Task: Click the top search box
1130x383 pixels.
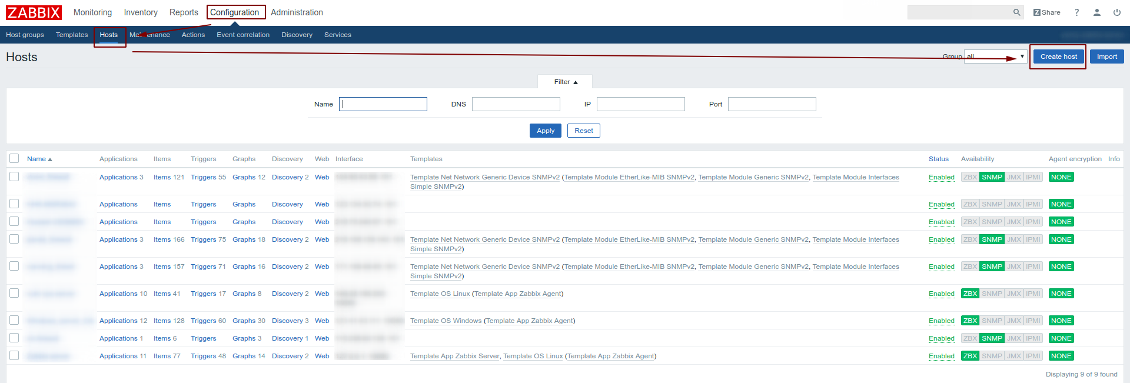Action: [960, 12]
